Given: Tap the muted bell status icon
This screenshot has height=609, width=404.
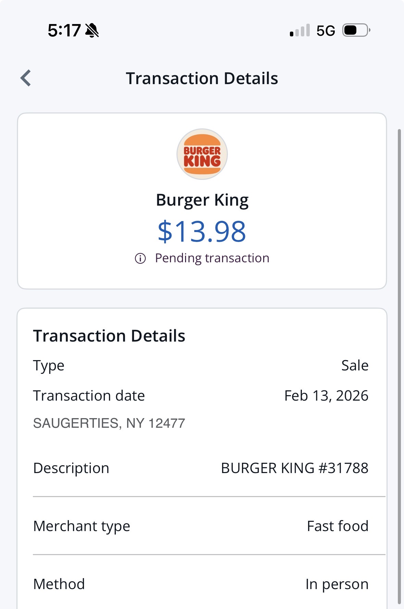Looking at the screenshot, I should tap(92, 31).
